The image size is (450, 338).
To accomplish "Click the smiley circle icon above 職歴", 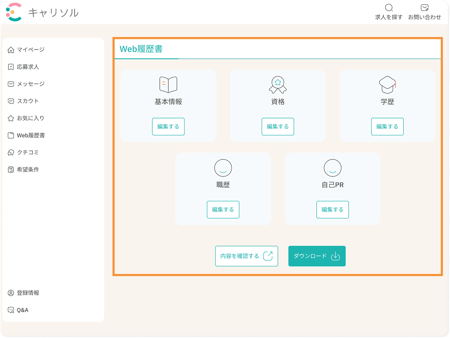I will click(x=223, y=168).
